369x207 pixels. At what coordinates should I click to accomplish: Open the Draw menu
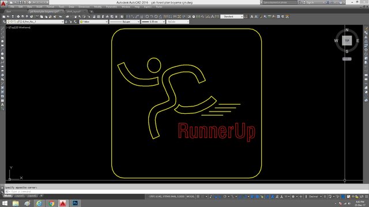[x=71, y=7]
